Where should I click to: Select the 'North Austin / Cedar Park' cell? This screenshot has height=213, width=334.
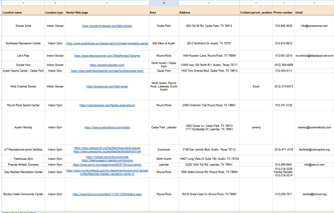pyautogui.click(x=164, y=65)
